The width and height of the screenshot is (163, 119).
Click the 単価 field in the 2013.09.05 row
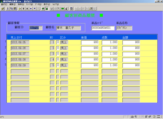(90, 42)
